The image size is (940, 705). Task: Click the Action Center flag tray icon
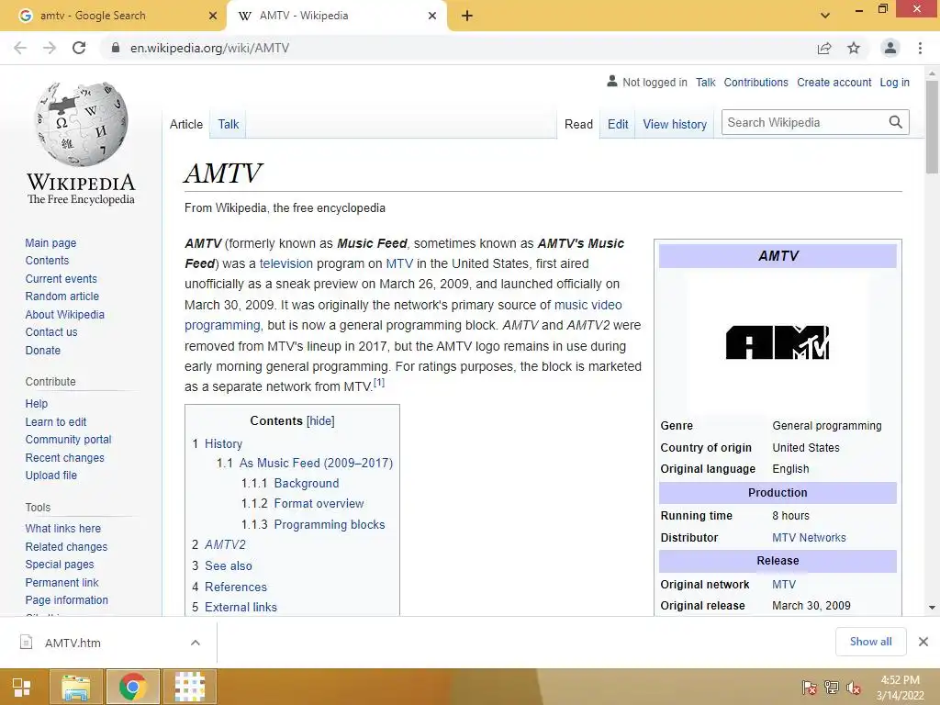tap(809, 687)
